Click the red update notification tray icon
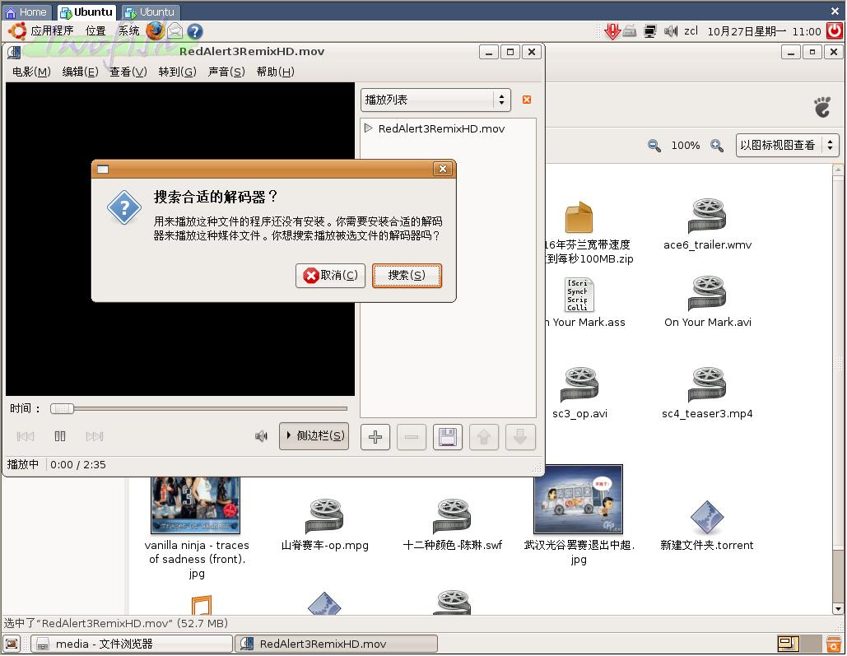The image size is (847, 656). click(x=612, y=31)
